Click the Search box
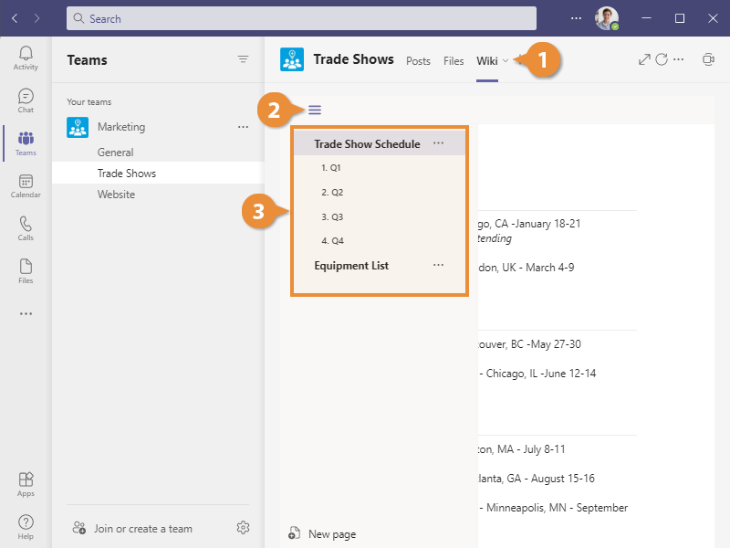This screenshot has width=730, height=548. 301,18
